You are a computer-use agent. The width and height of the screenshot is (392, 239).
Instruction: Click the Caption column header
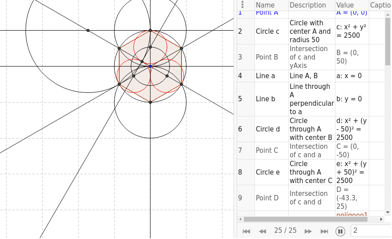380,5
